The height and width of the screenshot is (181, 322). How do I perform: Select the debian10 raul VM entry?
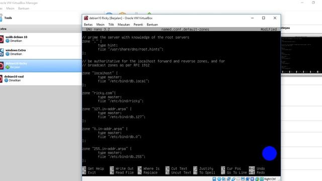41,78
